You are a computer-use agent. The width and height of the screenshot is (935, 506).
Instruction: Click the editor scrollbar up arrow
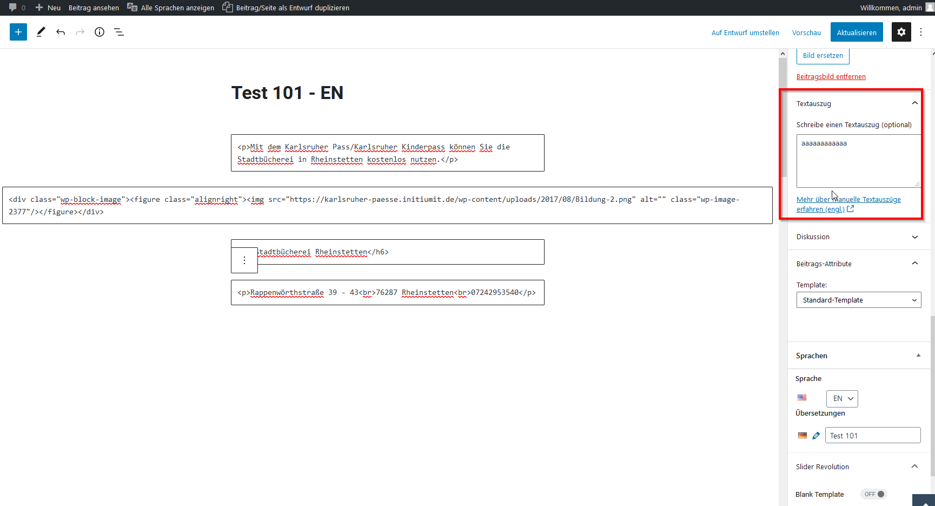coord(783,54)
